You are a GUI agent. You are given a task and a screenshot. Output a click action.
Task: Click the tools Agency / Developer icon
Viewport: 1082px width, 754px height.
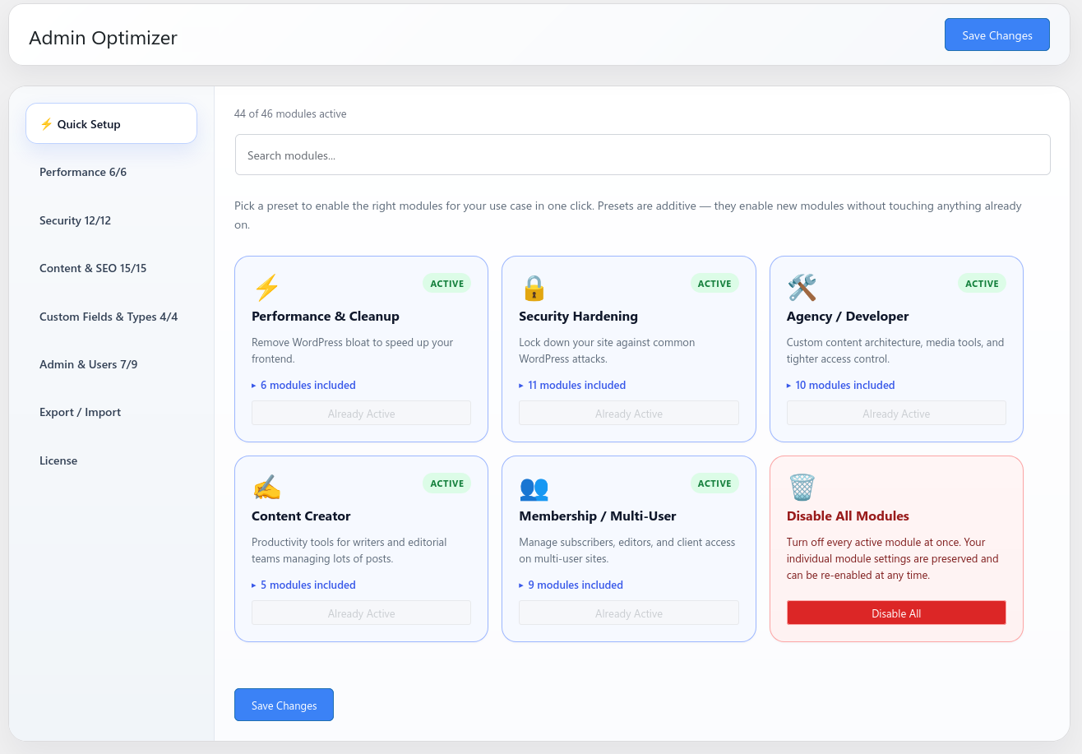click(802, 288)
